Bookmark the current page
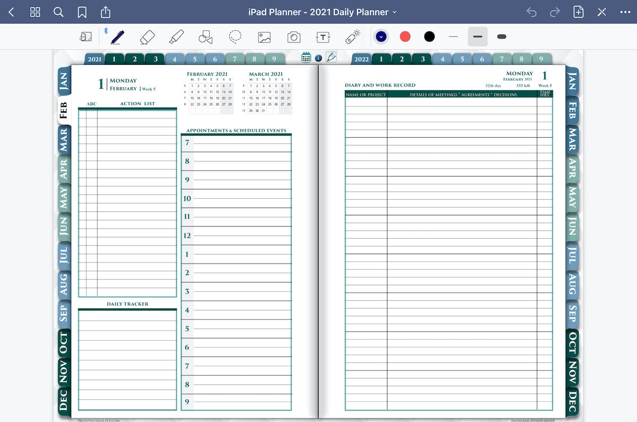 click(82, 12)
